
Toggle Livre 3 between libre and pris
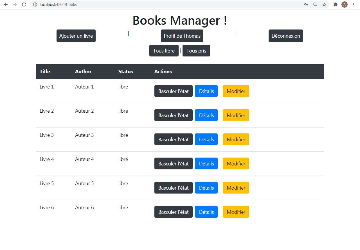pyautogui.click(x=173, y=139)
